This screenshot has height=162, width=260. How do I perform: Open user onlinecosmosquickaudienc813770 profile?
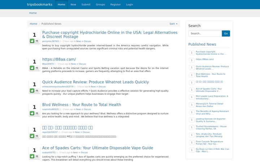pyautogui.click(x=58, y=87)
